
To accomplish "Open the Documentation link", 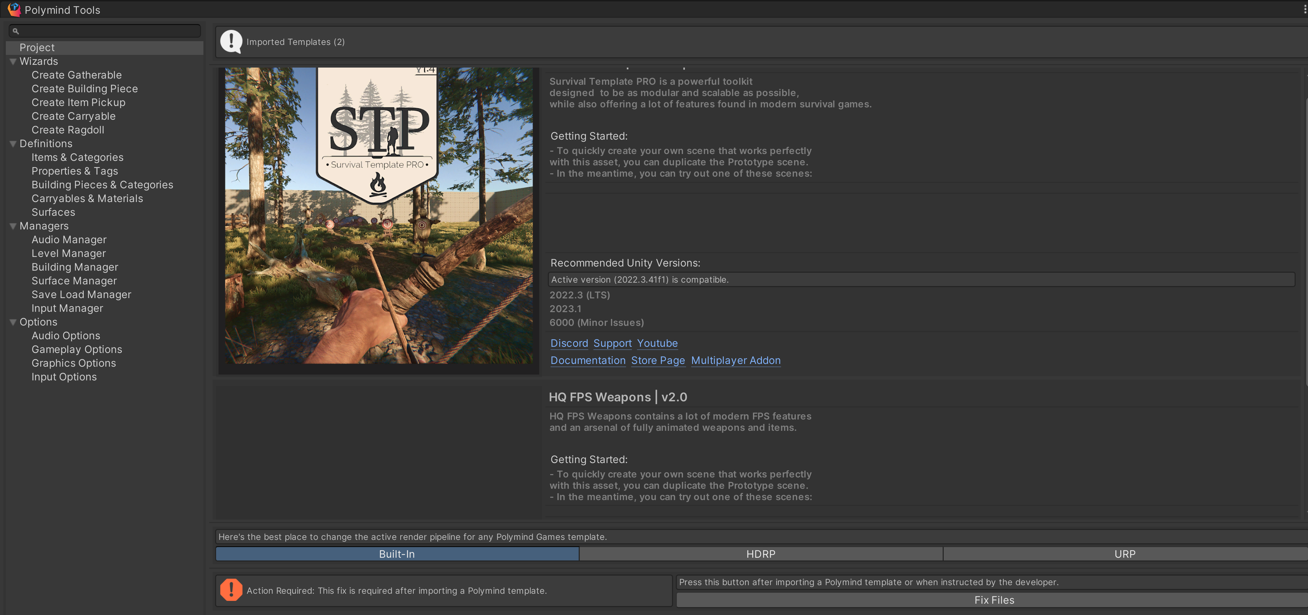I will pos(588,360).
